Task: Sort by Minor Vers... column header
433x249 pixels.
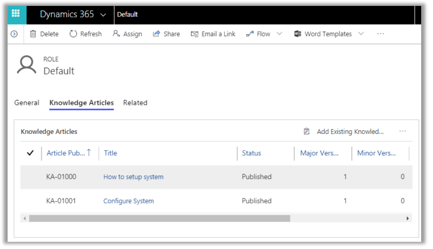Action: 377,153
